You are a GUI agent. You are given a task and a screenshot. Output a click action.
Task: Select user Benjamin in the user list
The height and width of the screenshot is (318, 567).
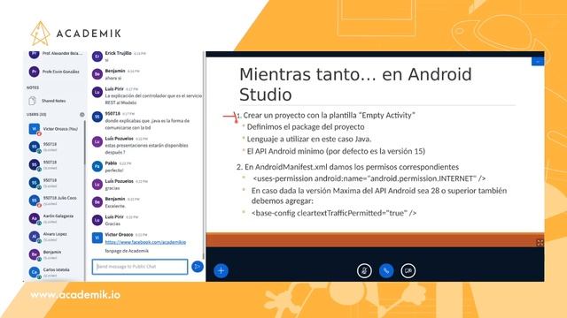click(55, 254)
